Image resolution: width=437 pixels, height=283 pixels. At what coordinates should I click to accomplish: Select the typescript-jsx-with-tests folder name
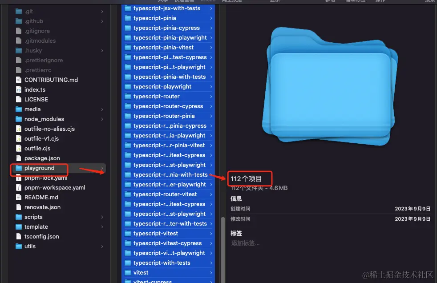pos(167,8)
